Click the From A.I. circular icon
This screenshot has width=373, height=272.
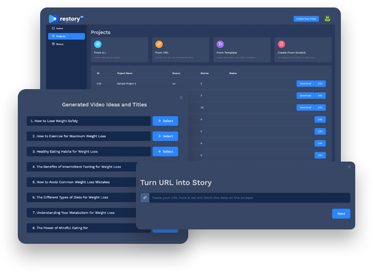[x=98, y=44]
